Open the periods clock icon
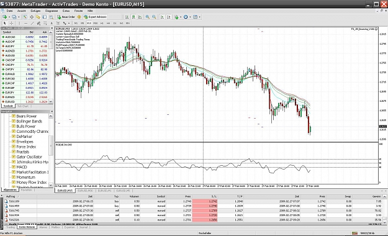 click(x=186, y=17)
